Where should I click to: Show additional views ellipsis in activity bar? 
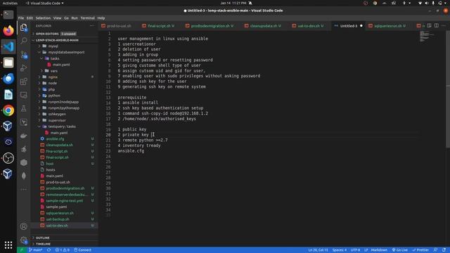(x=23, y=189)
